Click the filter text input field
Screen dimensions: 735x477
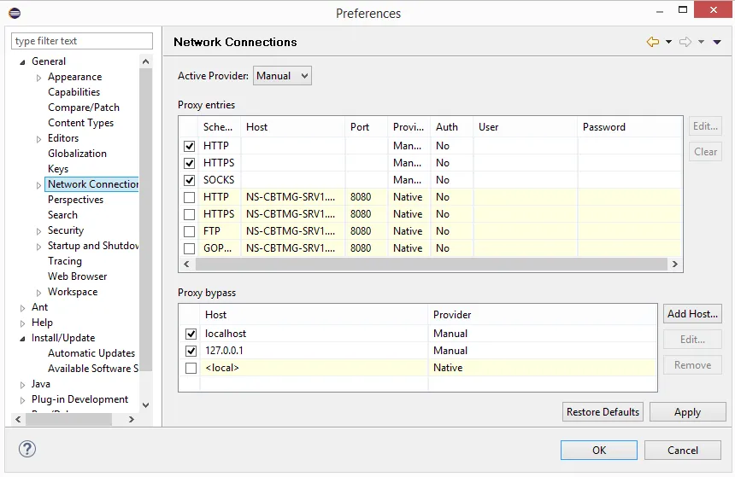[x=82, y=41]
